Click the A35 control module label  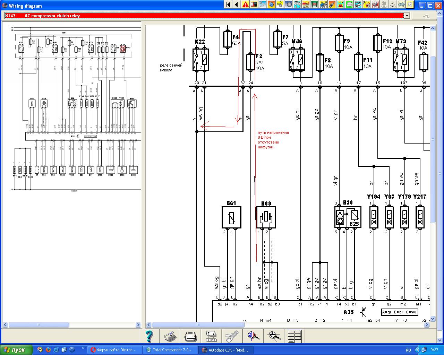(x=348, y=312)
